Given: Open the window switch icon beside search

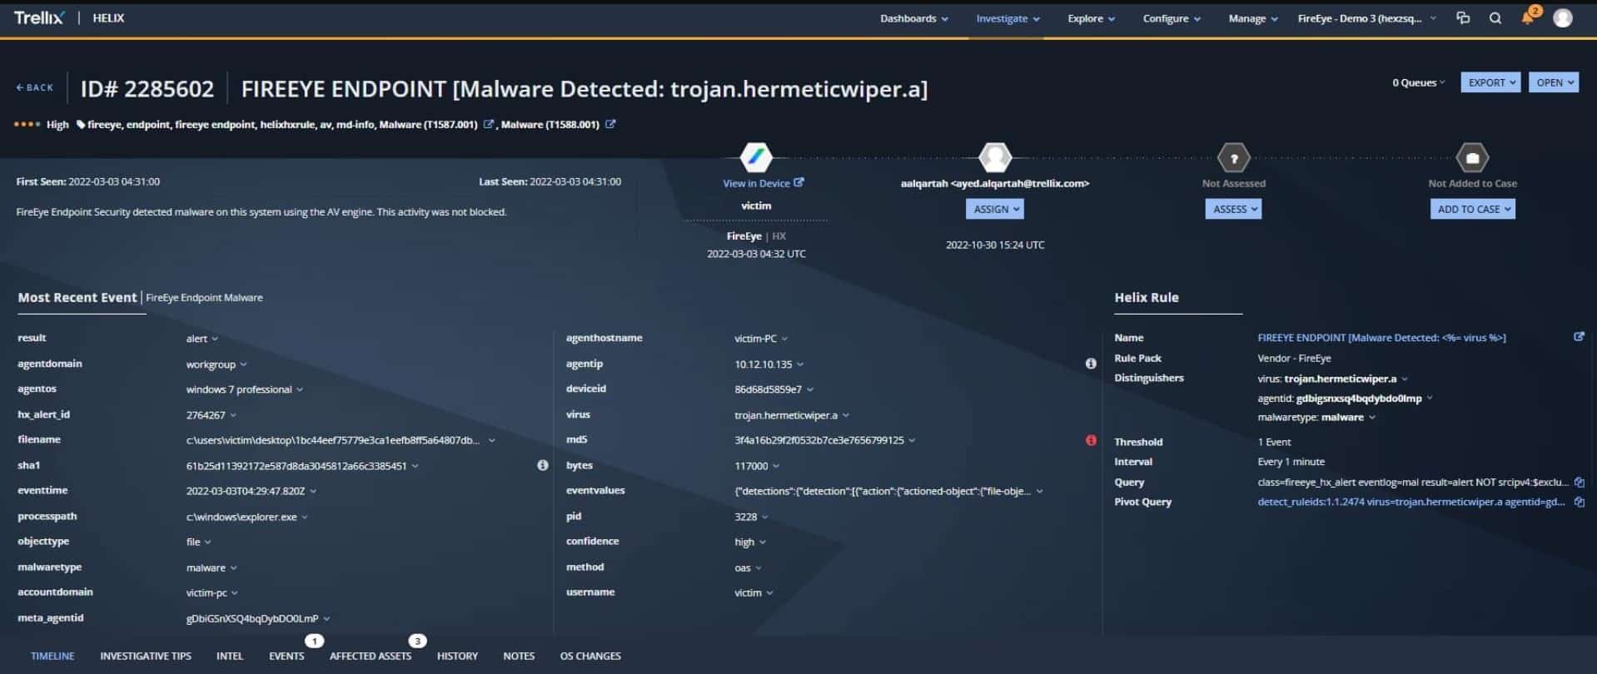Looking at the screenshot, I should tap(1463, 17).
